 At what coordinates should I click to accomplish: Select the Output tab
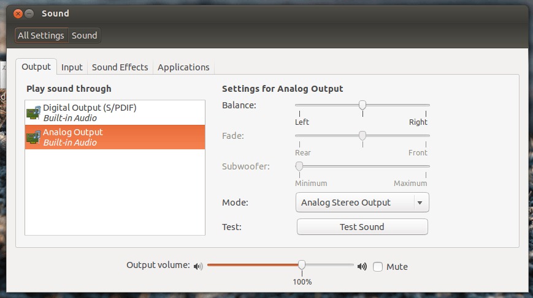pyautogui.click(x=36, y=67)
